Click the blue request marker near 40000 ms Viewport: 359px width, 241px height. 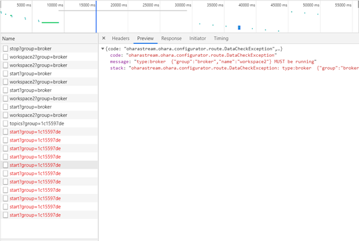[x=239, y=28]
